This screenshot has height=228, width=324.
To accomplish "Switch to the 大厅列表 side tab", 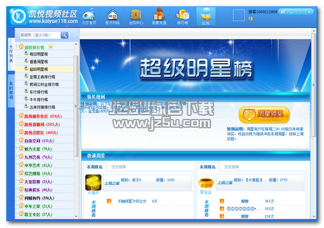I will [x=11, y=54].
